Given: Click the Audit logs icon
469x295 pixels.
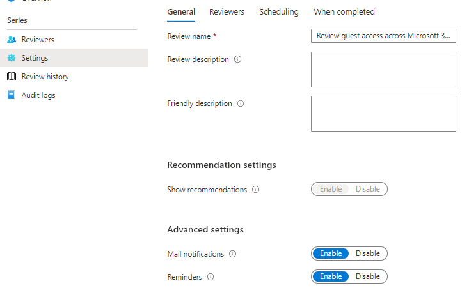Looking at the screenshot, I should 11,95.
